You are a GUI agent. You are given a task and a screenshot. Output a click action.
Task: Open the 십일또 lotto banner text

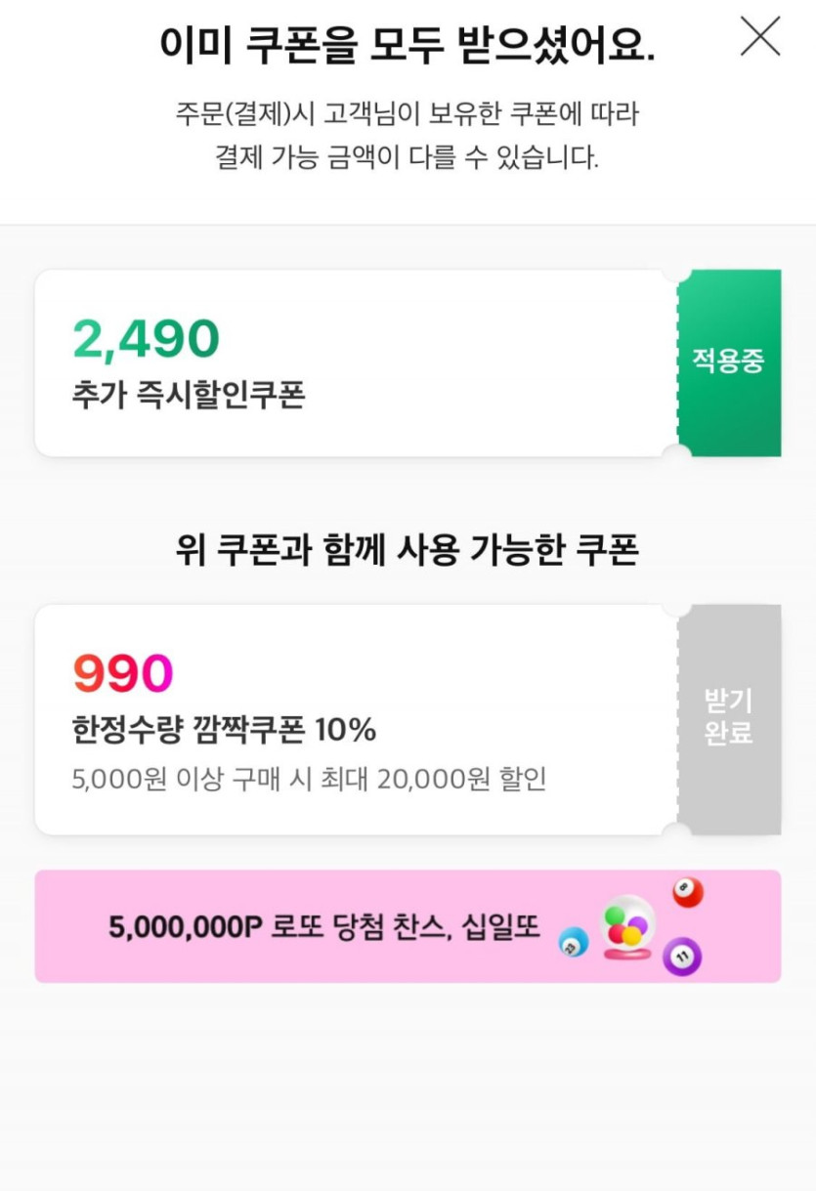tap(324, 926)
